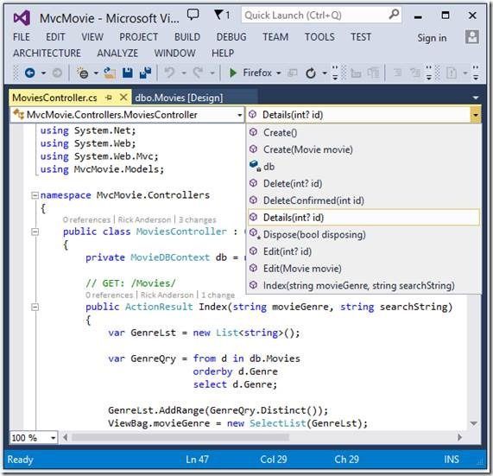Viewport: 493px width, 476px height.
Task: Open the last toolbar overflow options
Action: pos(476,73)
